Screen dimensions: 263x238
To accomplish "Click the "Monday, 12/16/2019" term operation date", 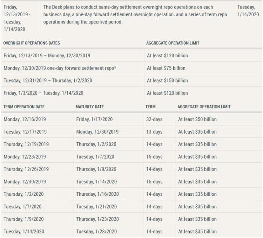I will pos(25,119).
